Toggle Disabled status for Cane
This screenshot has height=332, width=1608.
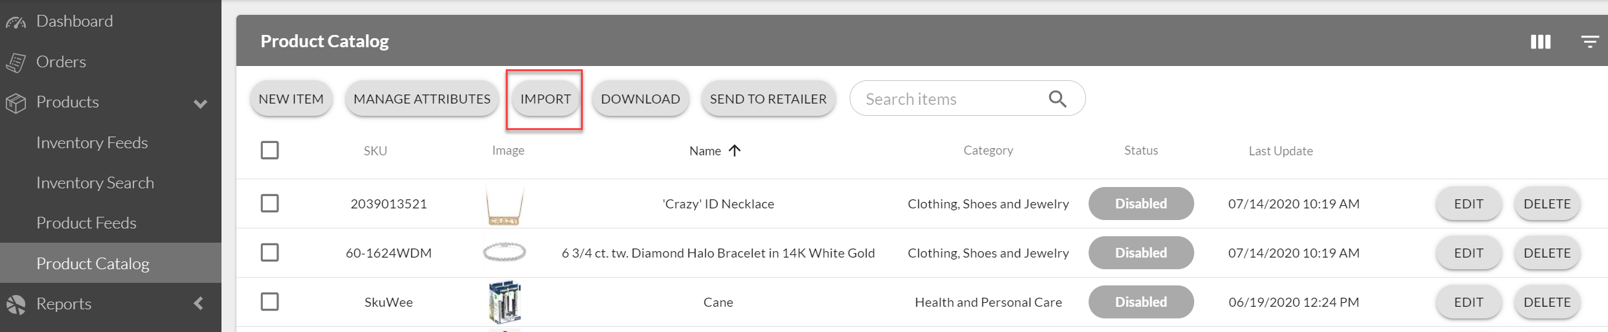pos(1140,302)
